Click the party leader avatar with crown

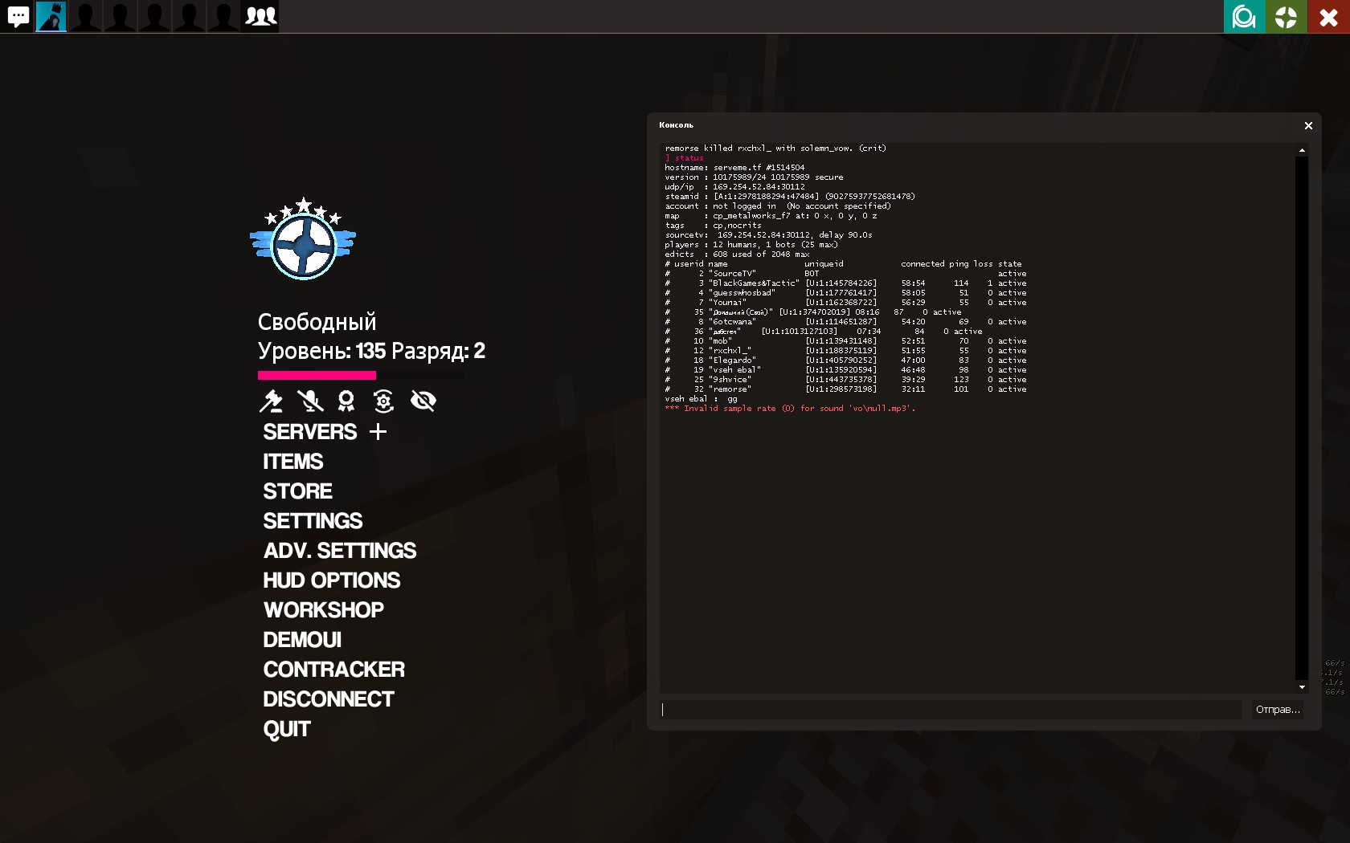tap(51, 16)
